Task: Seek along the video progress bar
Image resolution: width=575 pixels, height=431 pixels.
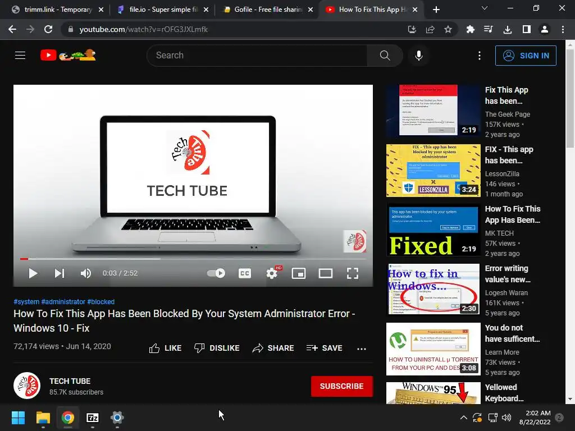Action: (x=193, y=259)
